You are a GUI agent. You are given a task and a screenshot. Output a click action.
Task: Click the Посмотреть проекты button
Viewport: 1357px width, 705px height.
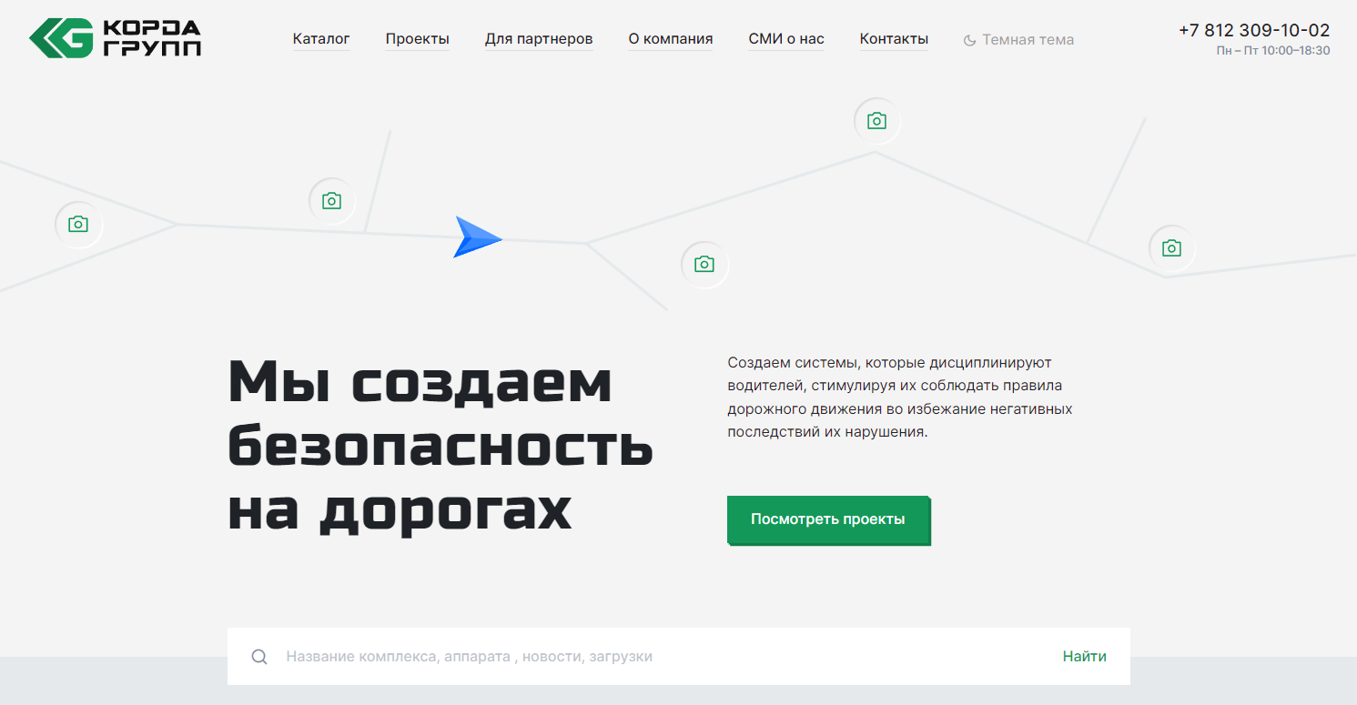828,519
